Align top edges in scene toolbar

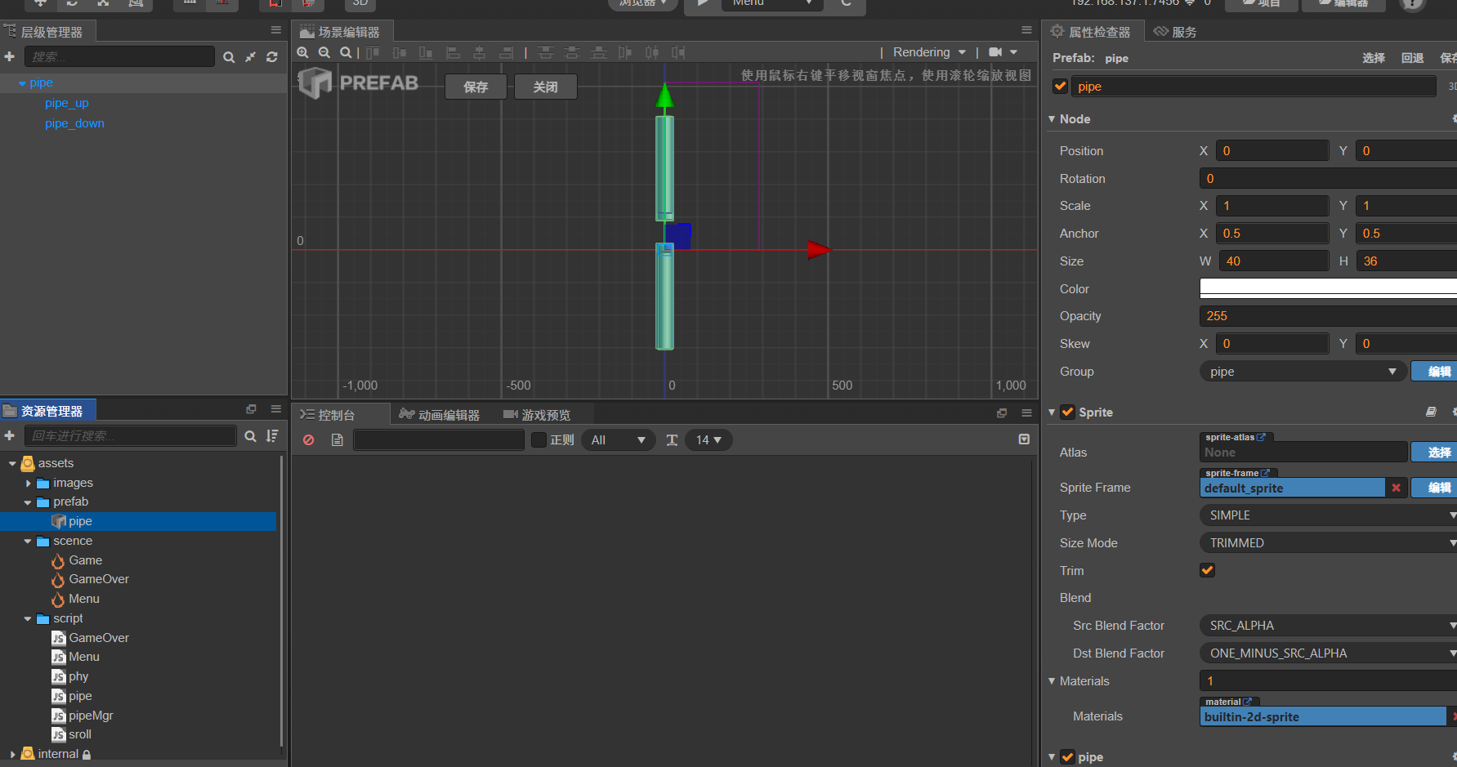(373, 52)
